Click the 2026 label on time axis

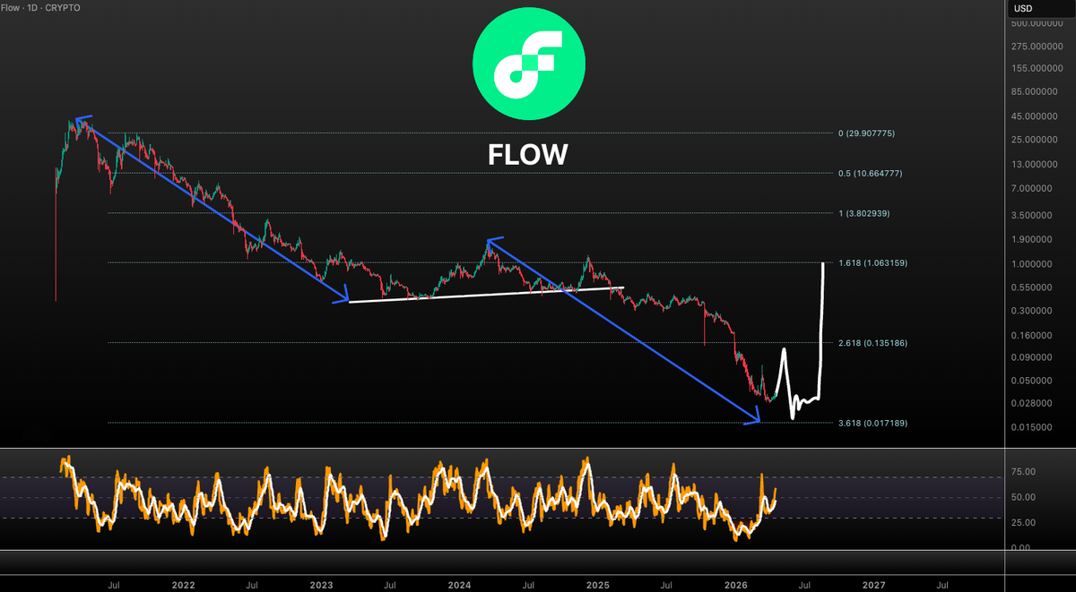tap(736, 584)
